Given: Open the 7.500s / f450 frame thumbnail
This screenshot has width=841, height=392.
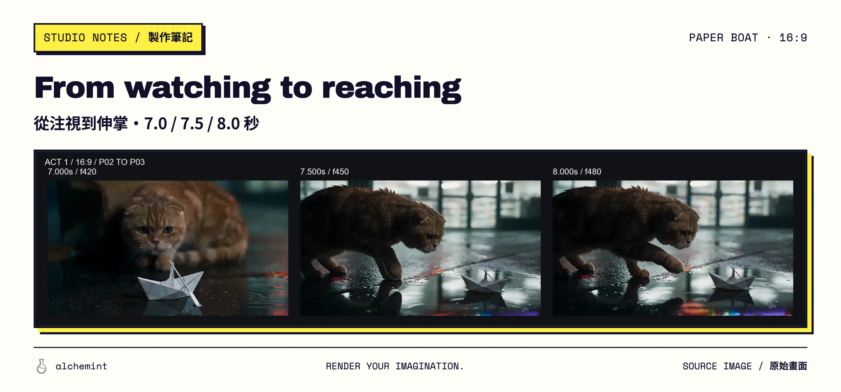Looking at the screenshot, I should (420, 248).
